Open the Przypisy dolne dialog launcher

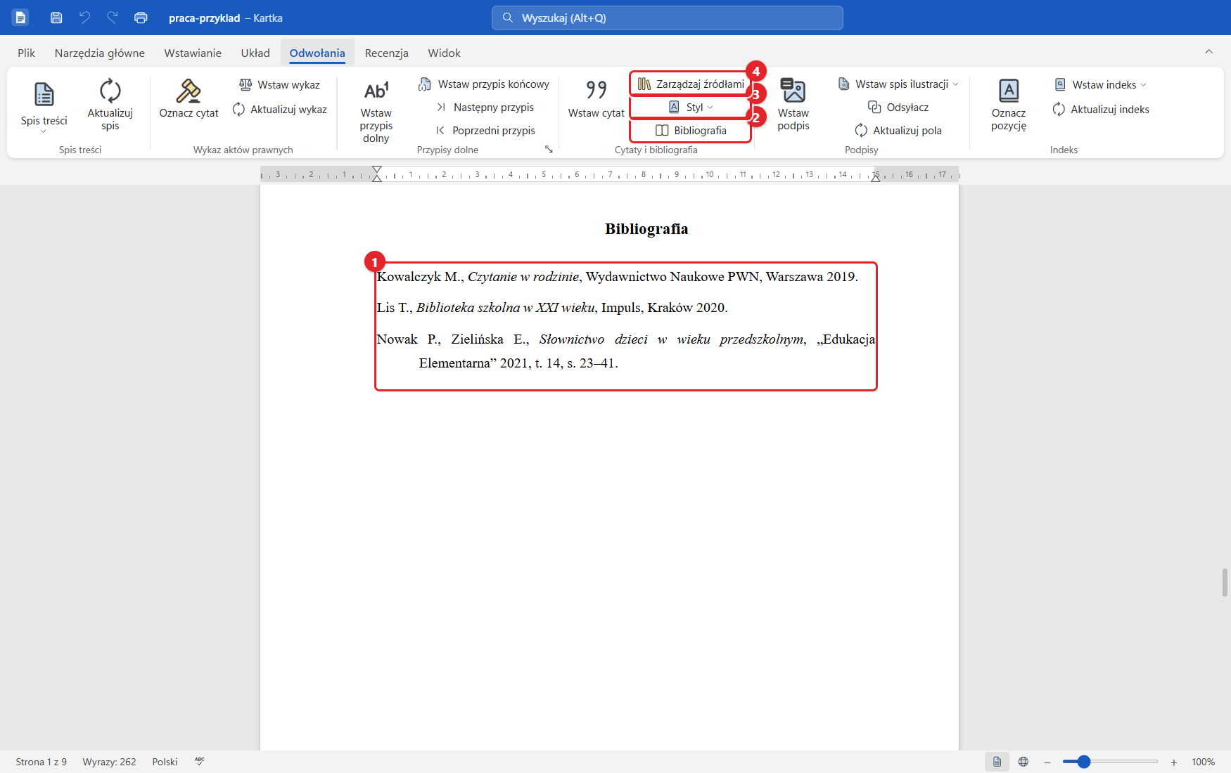coord(549,149)
